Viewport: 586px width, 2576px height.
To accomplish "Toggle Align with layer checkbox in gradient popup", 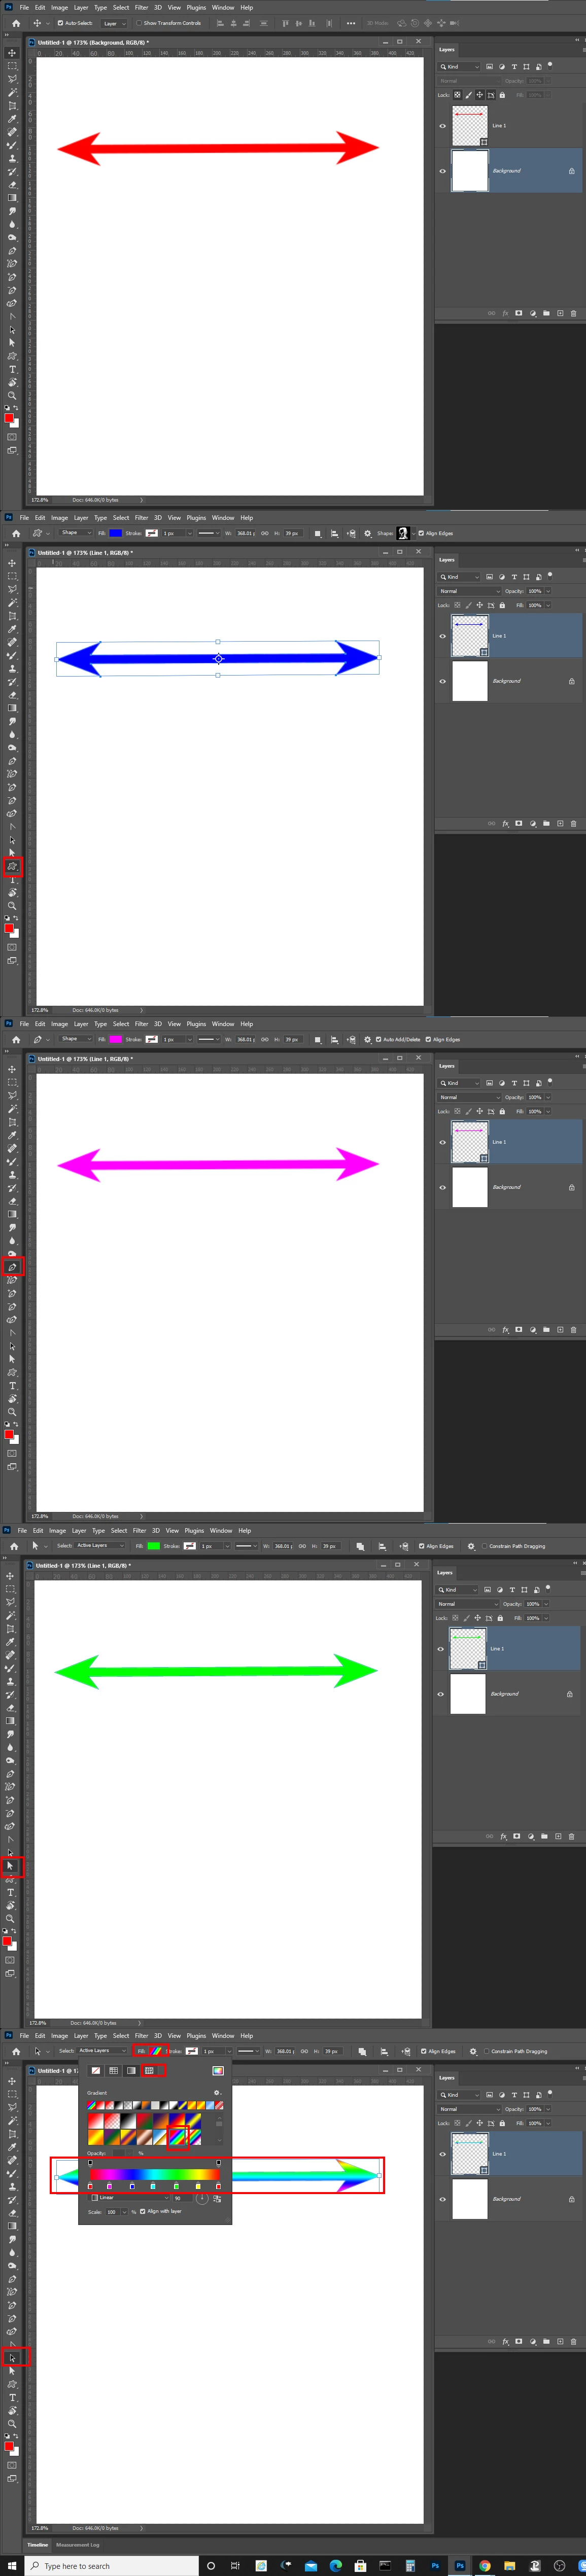I will coord(142,2211).
